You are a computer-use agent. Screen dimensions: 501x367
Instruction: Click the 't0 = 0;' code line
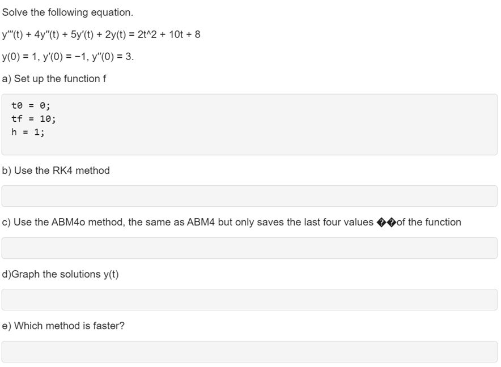pyautogui.click(x=31, y=105)
